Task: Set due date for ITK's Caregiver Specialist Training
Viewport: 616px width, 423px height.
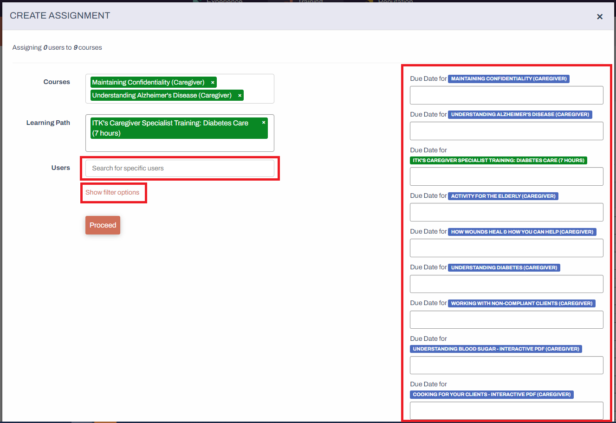Action: [x=506, y=176]
